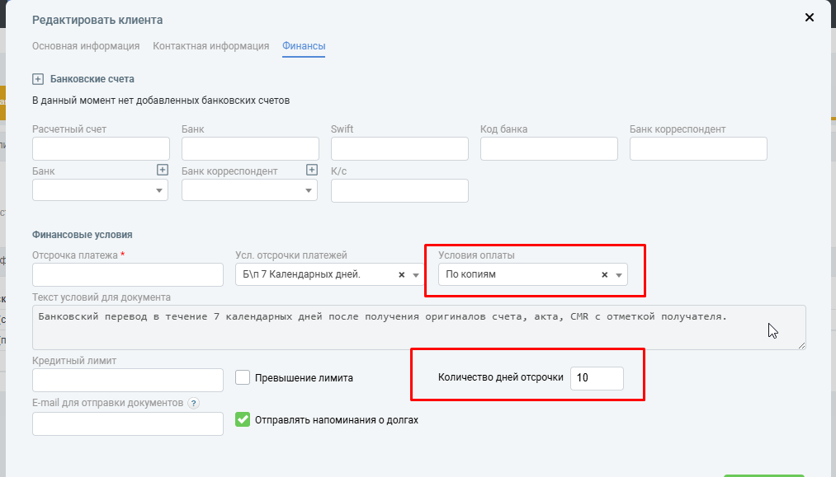Clear the Условия оплаты value По копиям
Image resolution: width=836 pixels, height=477 pixels.
tap(604, 275)
